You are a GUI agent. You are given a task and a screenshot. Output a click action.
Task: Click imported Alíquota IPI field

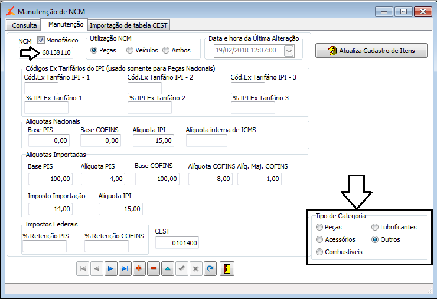120,209
